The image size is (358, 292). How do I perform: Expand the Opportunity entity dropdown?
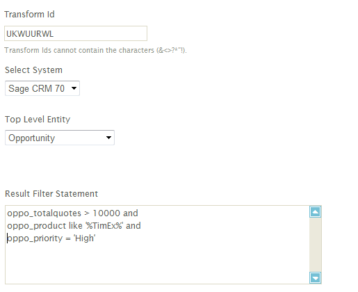(x=60, y=138)
